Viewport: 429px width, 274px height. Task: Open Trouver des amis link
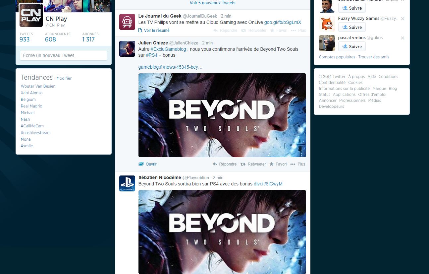374,57
